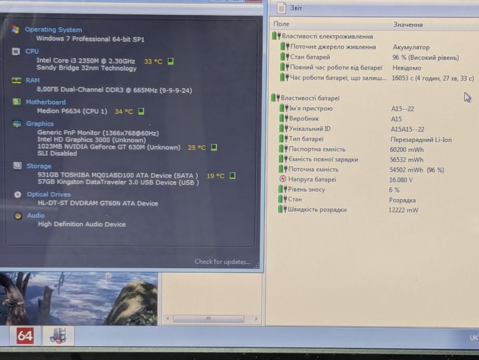Click Check for updates link
479x360 pixels.
[222, 262]
